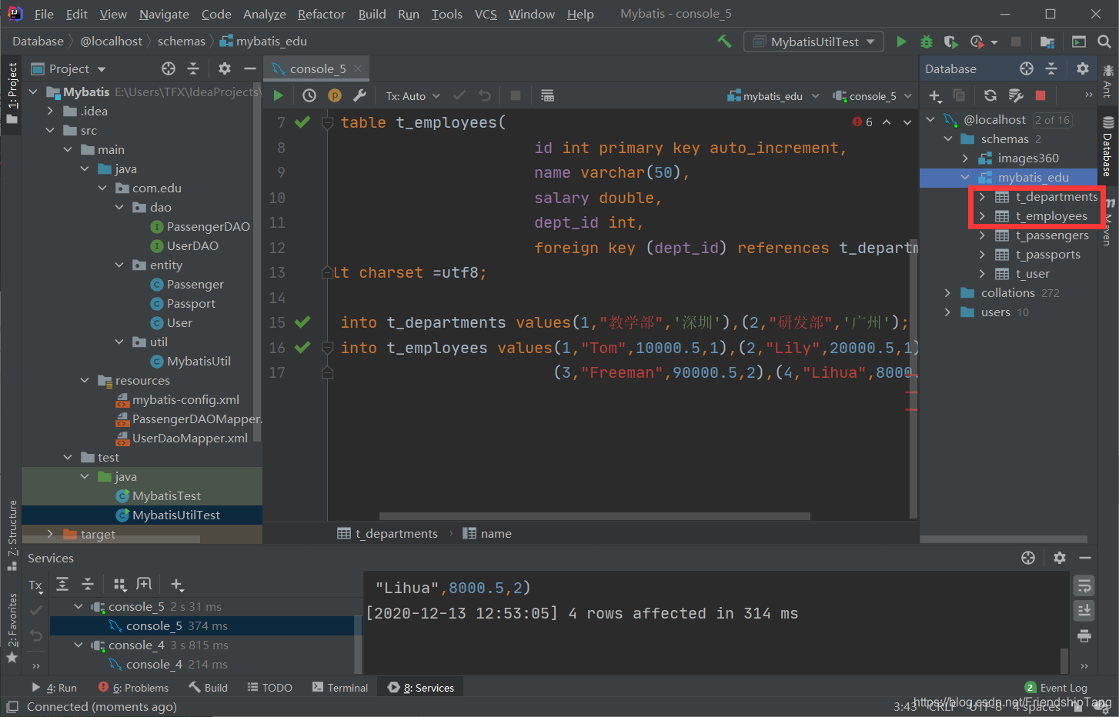Locate current element with Database panel crosshair icon
Image resolution: width=1119 pixels, height=717 pixels.
[1027, 68]
